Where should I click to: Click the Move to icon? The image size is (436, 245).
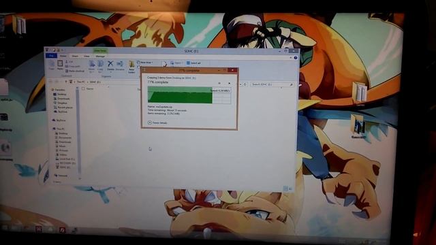pos(91,67)
